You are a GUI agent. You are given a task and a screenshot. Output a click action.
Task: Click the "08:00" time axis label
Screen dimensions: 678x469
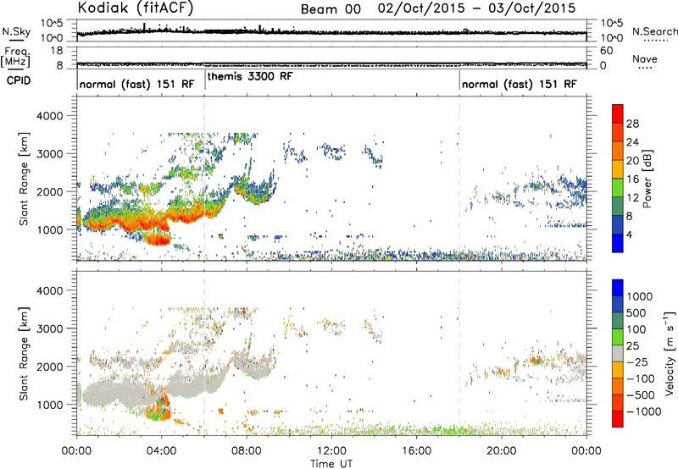click(x=247, y=451)
